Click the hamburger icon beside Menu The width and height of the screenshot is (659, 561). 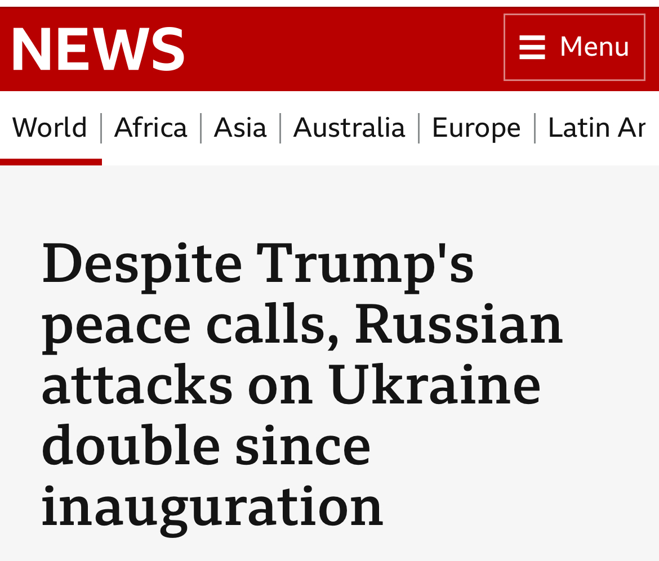(532, 47)
